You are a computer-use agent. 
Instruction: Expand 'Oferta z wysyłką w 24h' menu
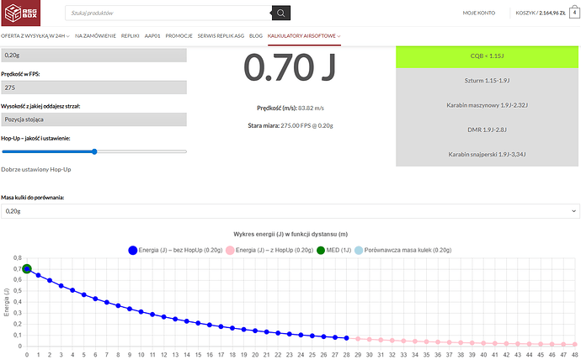(x=35, y=37)
